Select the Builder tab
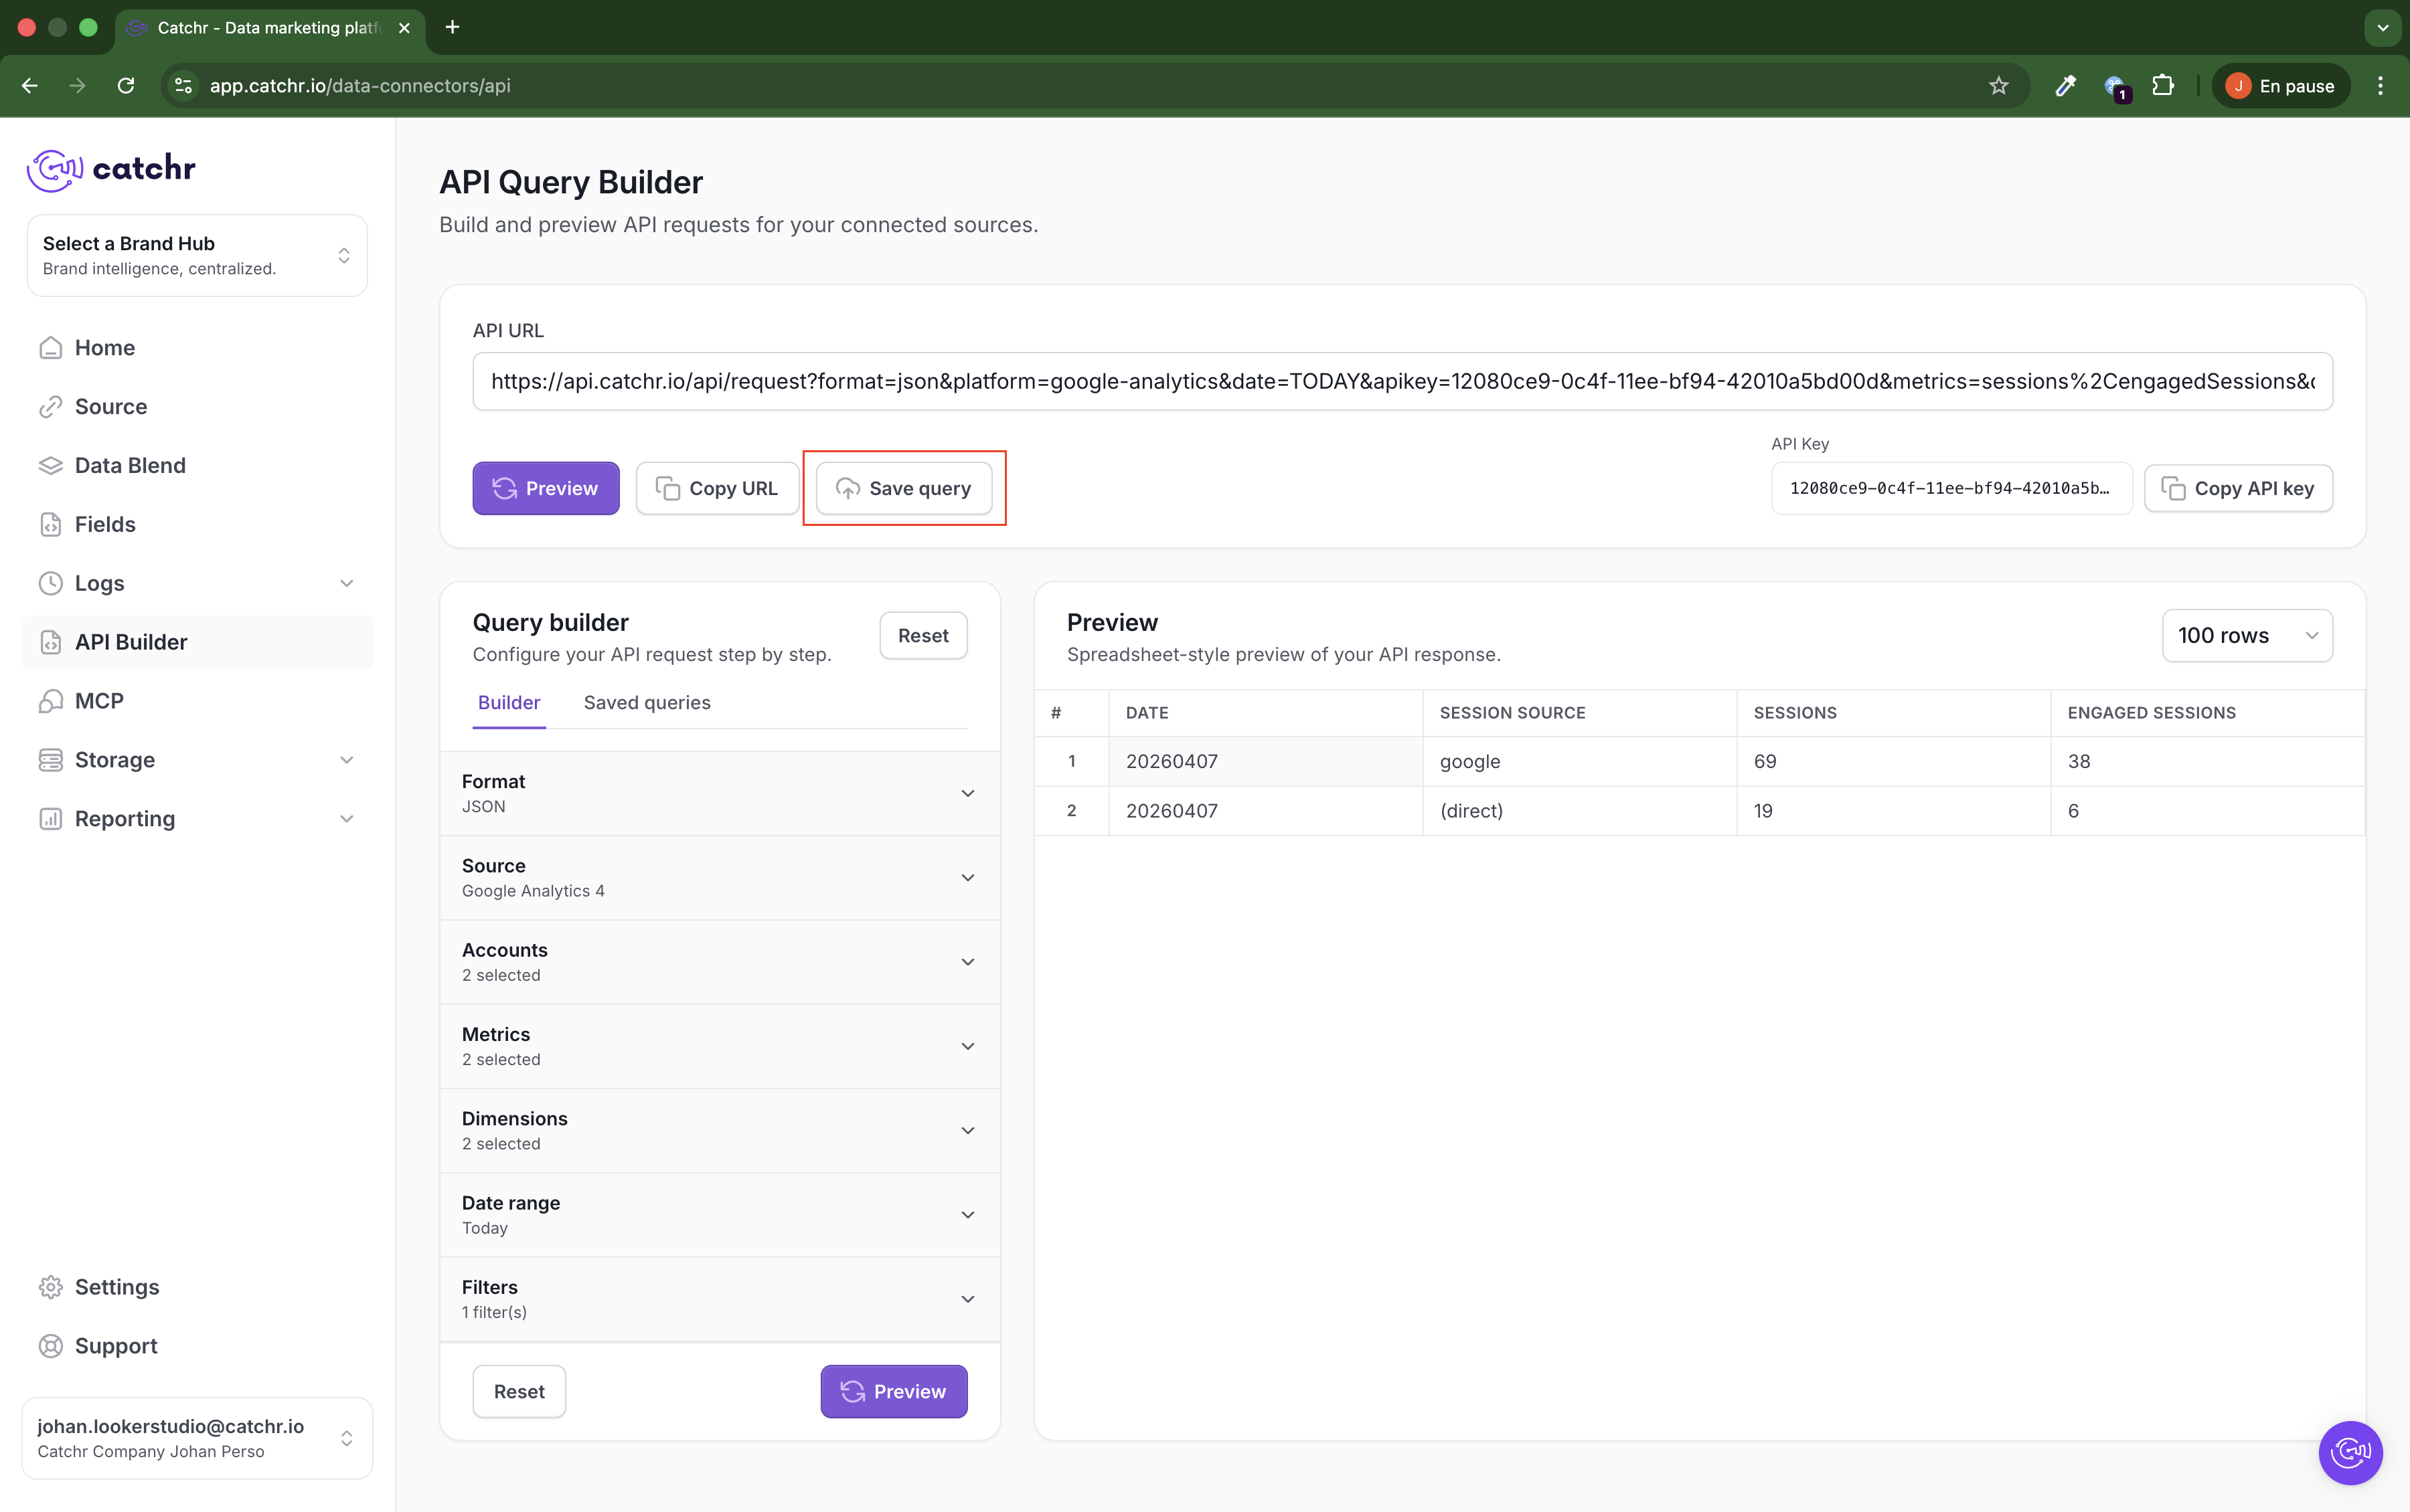Screen dimensions: 2410x1512 508,703
